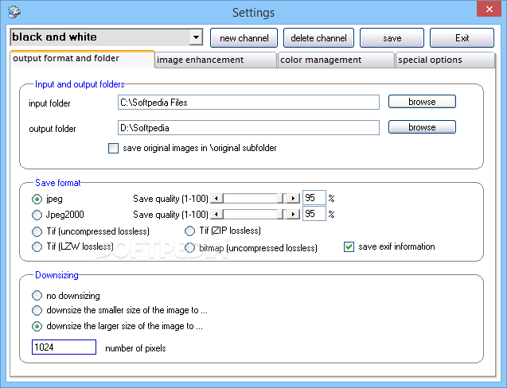Browse for the input folder
The image size is (507, 388).
[422, 102]
